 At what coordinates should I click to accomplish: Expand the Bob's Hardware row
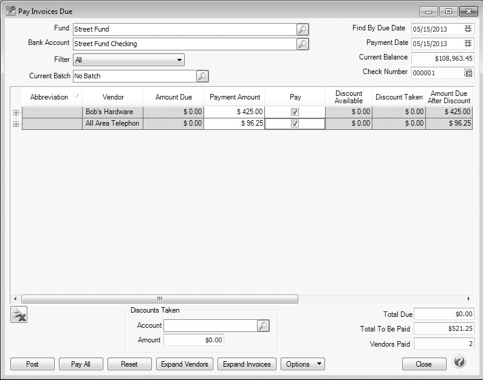coord(16,112)
